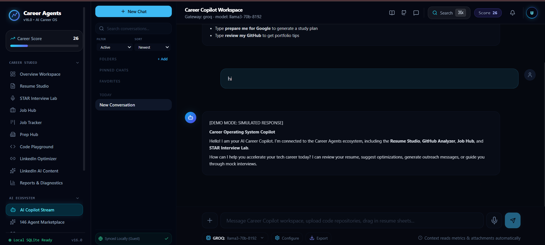Collapse the Career Studio section
545x245 pixels.
pos(77,63)
